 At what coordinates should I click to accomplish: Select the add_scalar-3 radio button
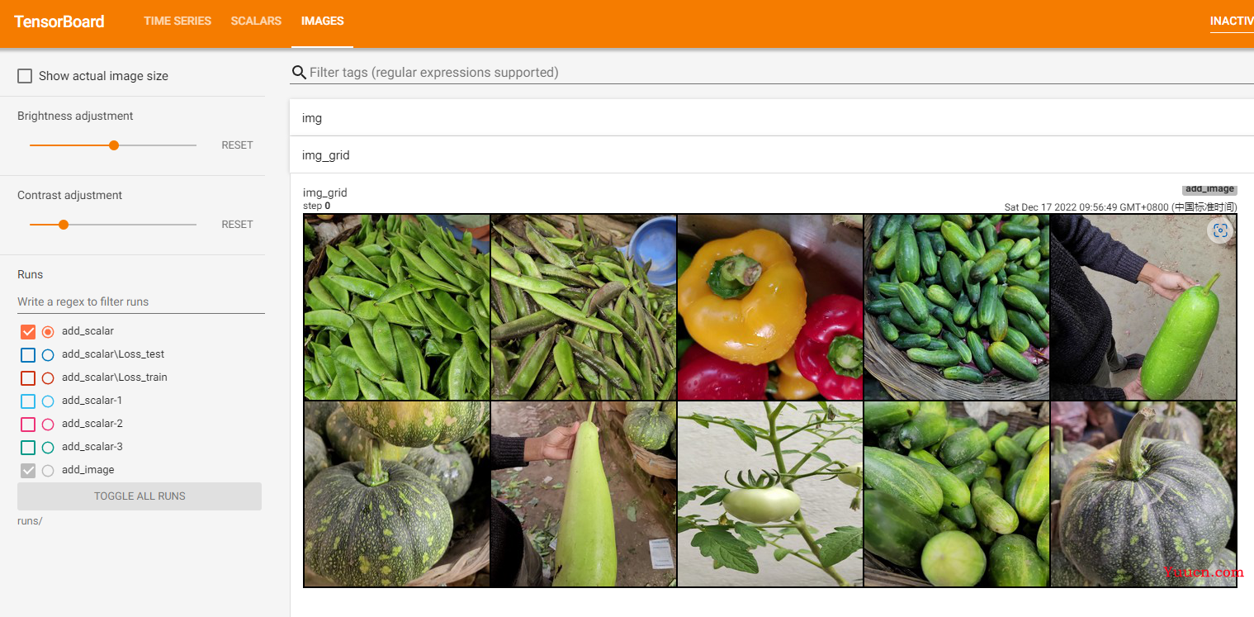click(x=48, y=448)
